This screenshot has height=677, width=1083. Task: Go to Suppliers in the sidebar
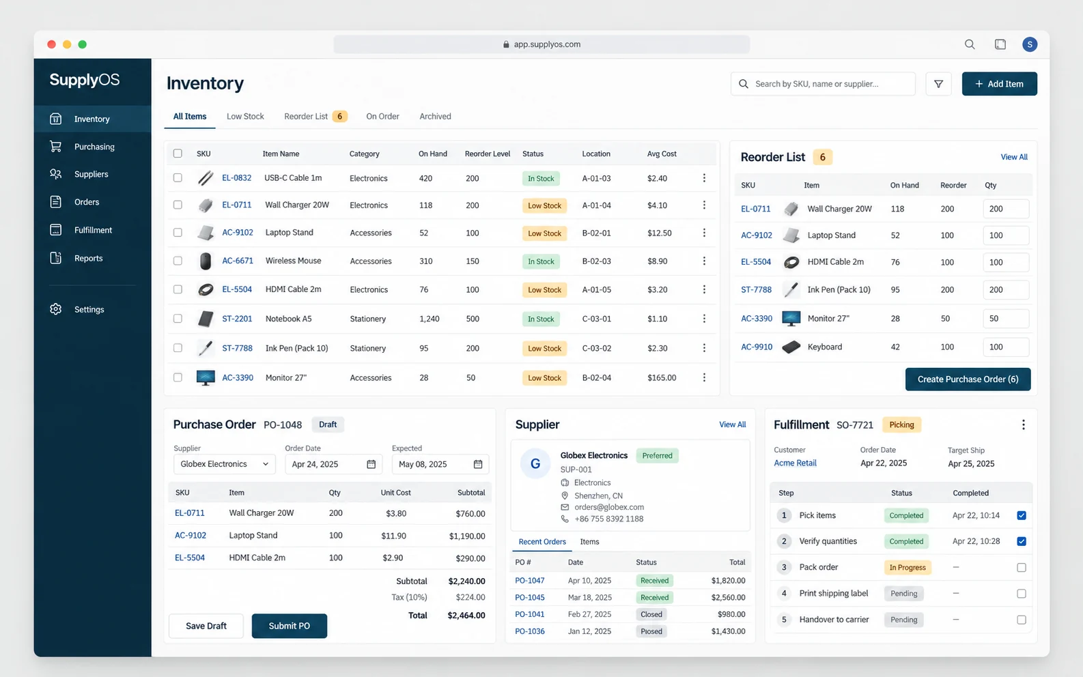[92, 174]
